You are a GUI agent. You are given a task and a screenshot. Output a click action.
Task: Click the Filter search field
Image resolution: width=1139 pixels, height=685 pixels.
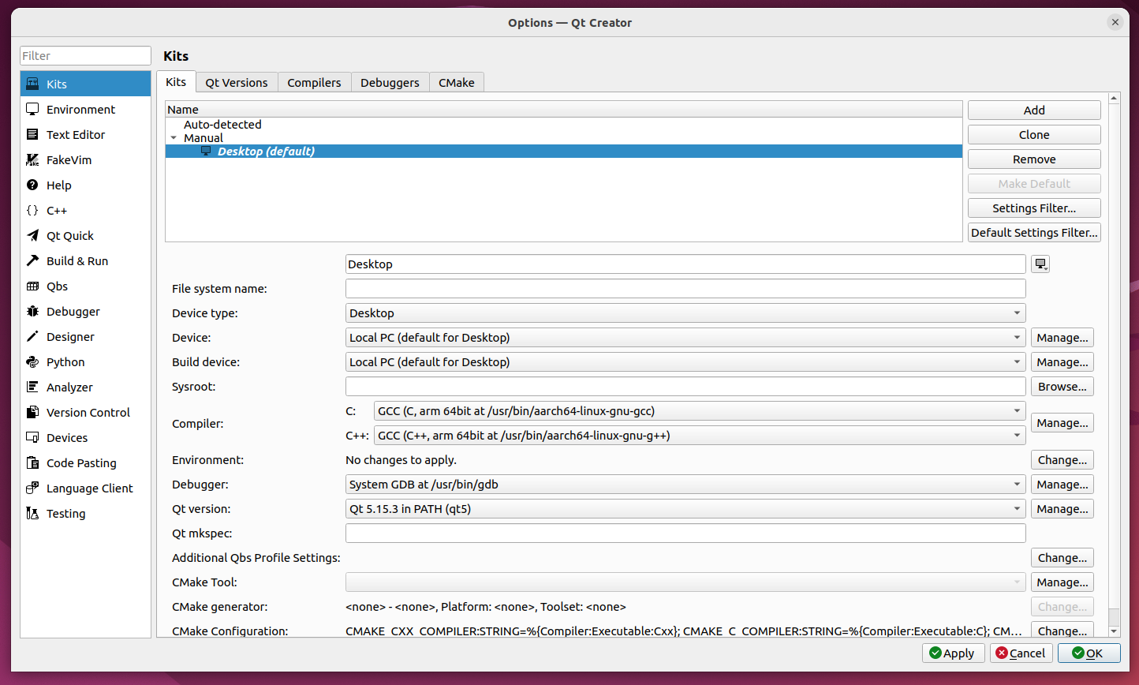(85, 56)
